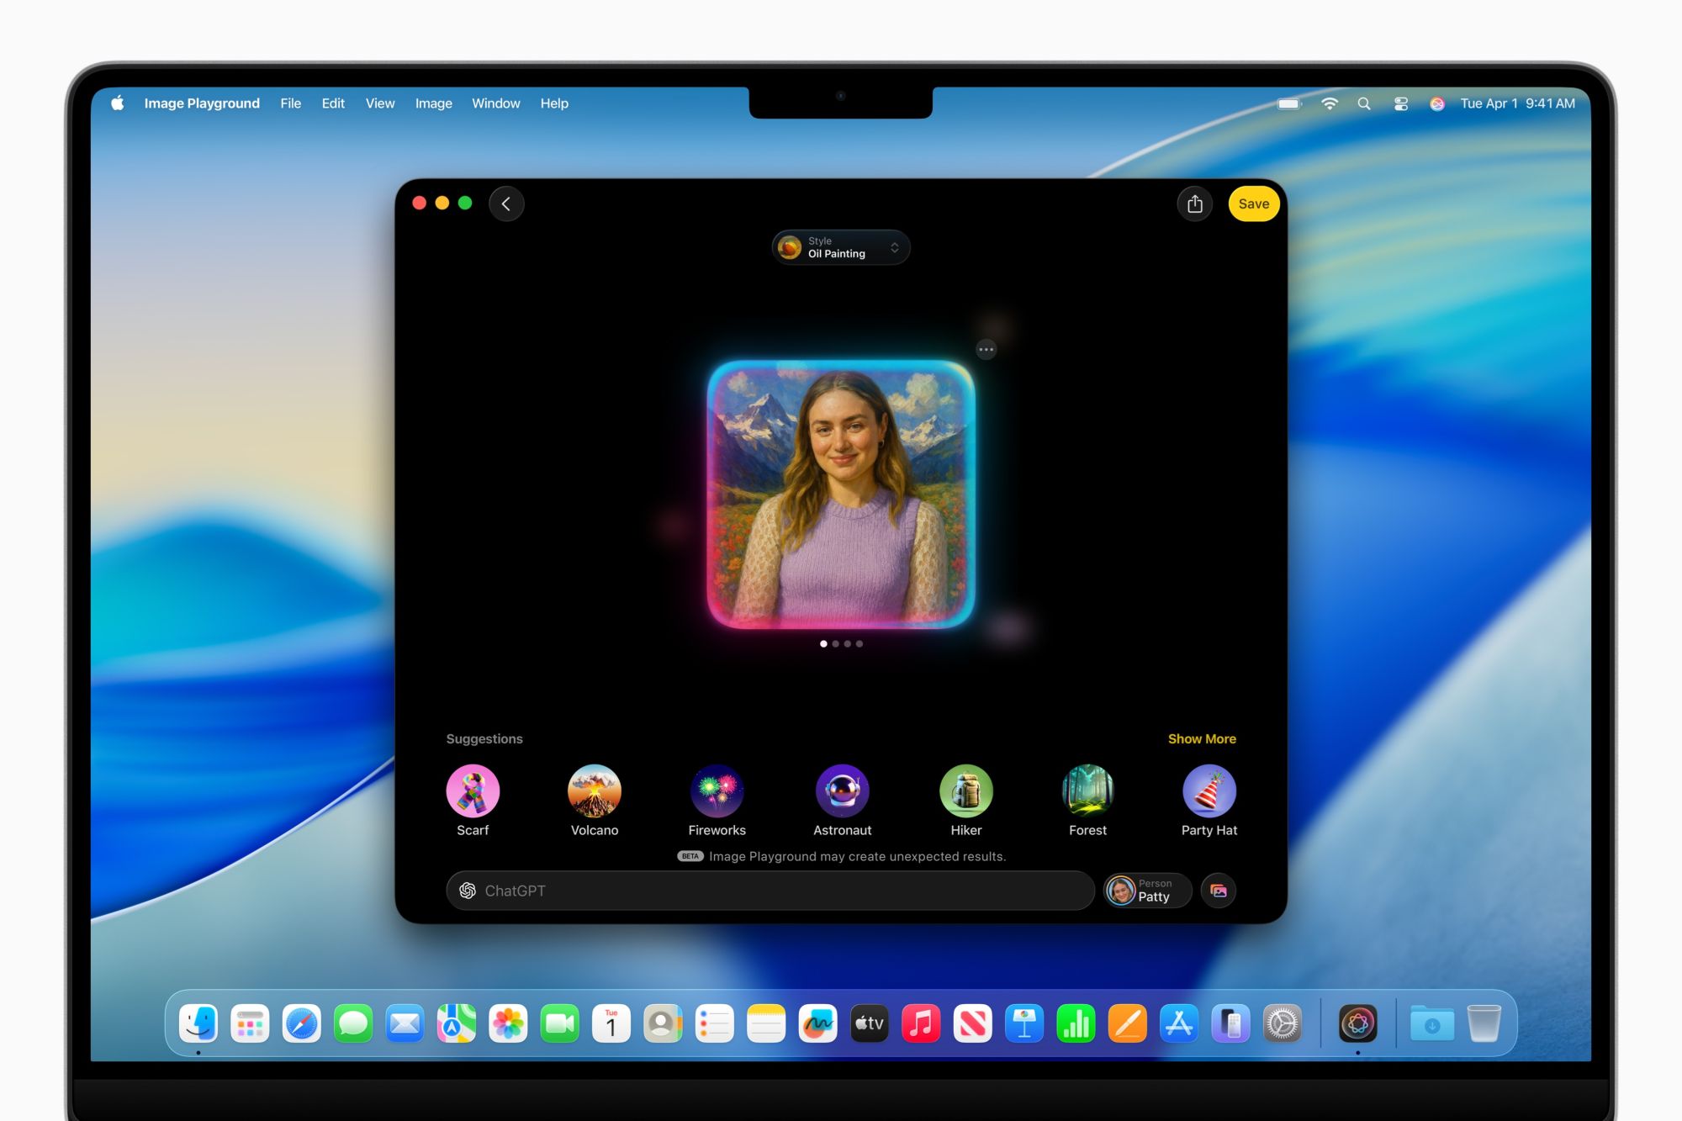Viewport: 1682px width, 1121px height.
Task: Select the Party Hat suggestion
Action: point(1209,791)
